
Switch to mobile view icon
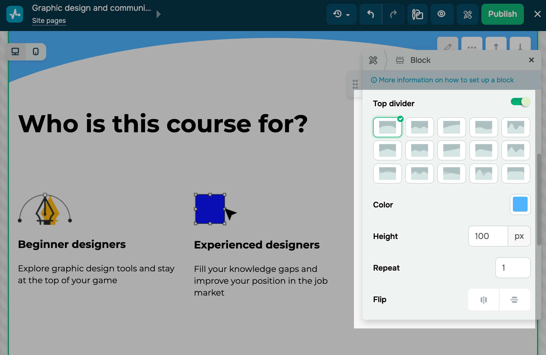(36, 52)
